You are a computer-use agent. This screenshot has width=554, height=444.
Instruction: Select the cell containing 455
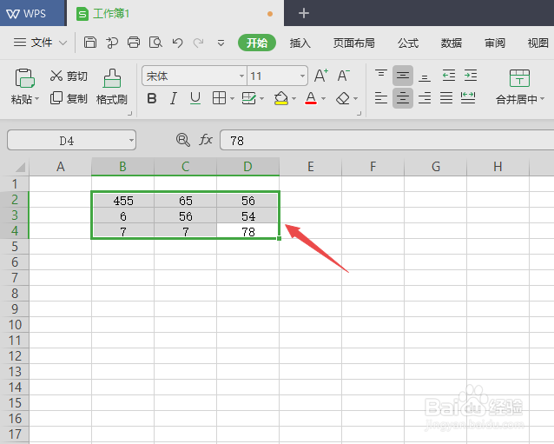click(x=123, y=201)
